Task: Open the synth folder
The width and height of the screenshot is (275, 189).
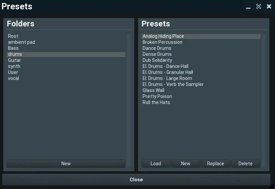Action: pos(14,66)
